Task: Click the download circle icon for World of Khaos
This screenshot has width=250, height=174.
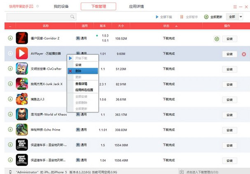Action: (x=10, y=114)
